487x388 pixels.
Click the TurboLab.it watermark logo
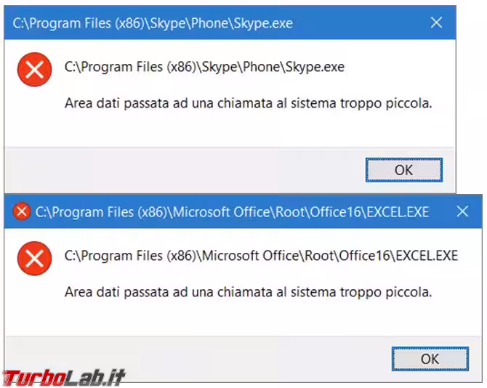[x=64, y=377]
